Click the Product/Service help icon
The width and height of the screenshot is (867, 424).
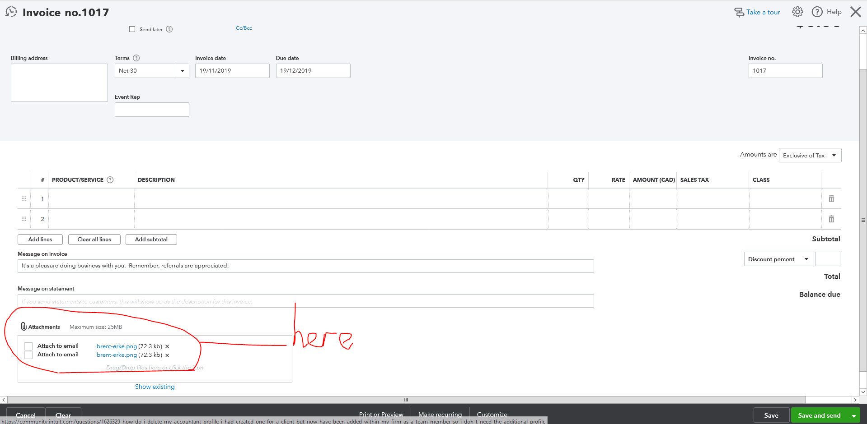pyautogui.click(x=110, y=180)
